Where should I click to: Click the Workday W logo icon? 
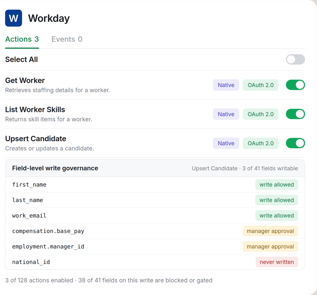pos(13,18)
